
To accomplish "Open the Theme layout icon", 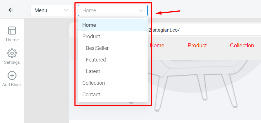I will [12, 31].
